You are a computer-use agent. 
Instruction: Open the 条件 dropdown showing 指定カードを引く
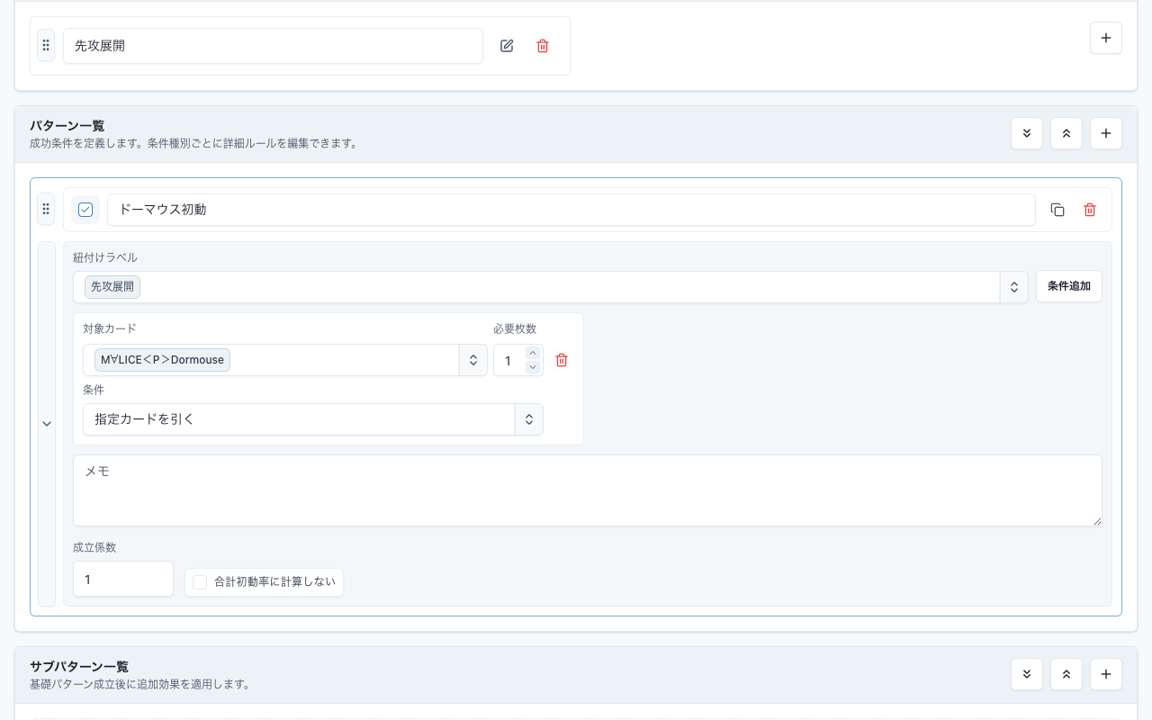pyautogui.click(x=529, y=419)
